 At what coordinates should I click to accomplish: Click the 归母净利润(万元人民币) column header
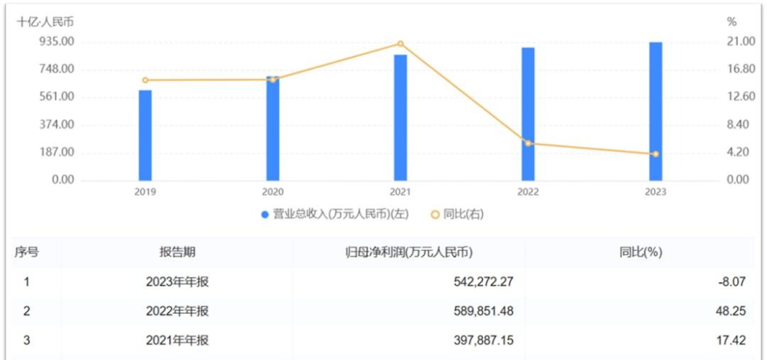pyautogui.click(x=409, y=252)
